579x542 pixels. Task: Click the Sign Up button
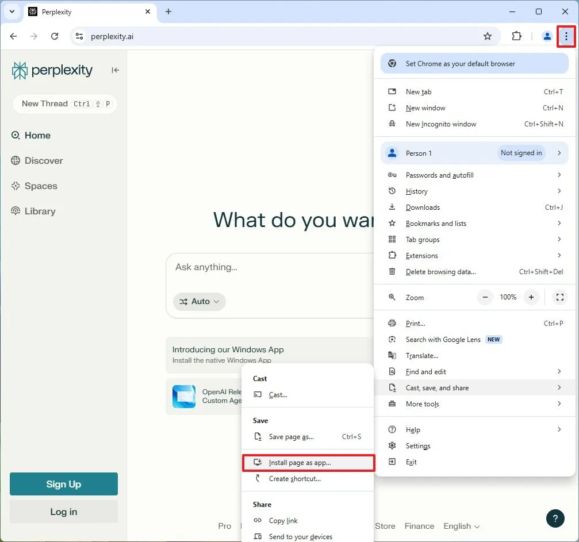63,484
